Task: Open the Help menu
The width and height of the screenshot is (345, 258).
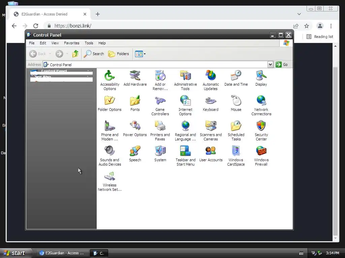Action: coord(102,43)
